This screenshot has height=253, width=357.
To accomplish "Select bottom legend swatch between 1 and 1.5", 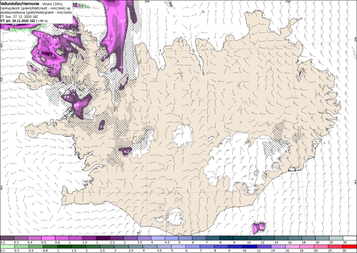I will (64, 247).
